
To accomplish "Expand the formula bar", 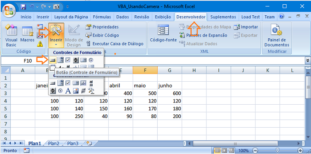I will [308, 60].
